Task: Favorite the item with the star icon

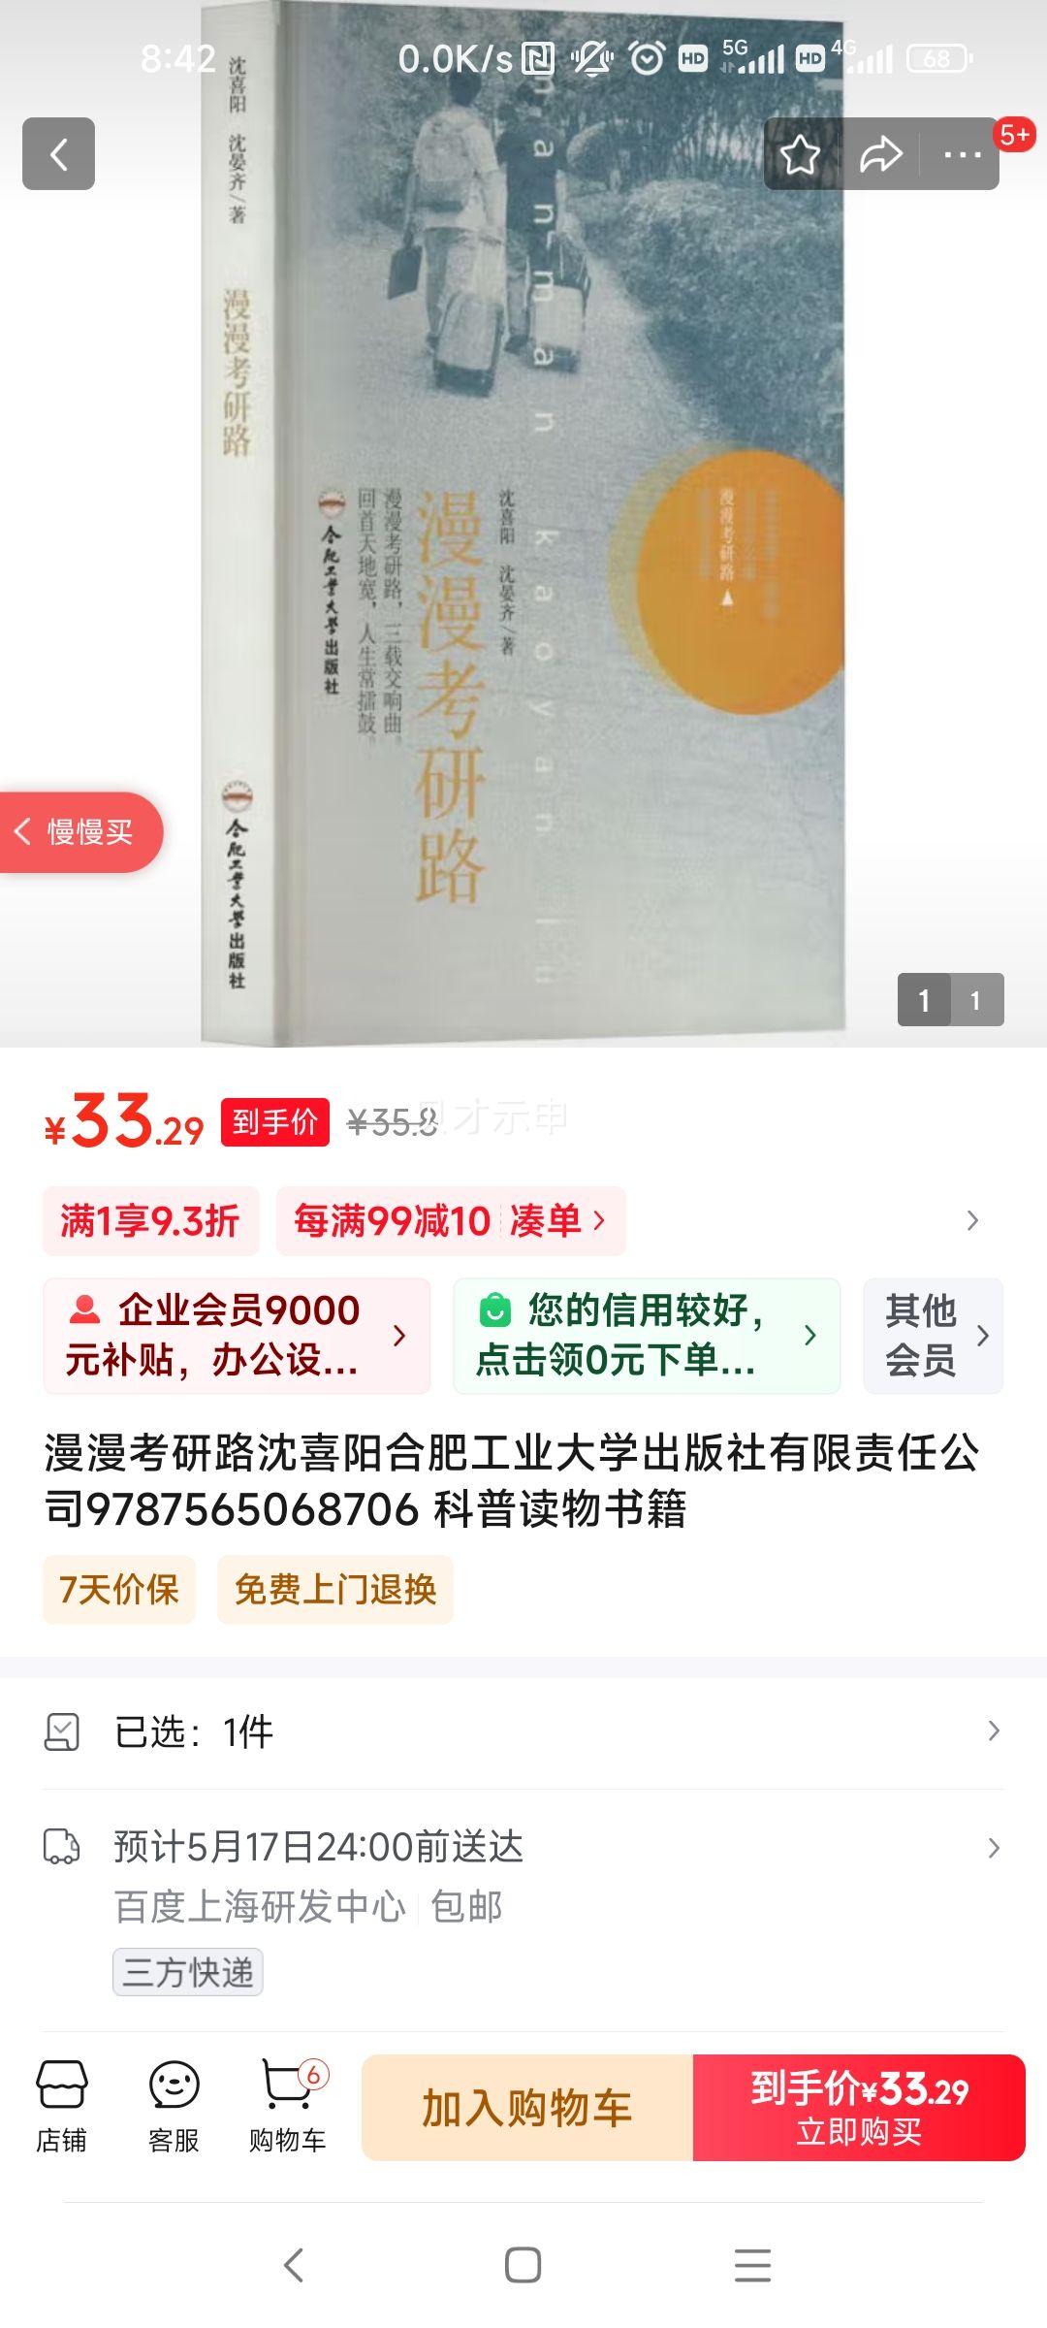Action: tap(800, 154)
